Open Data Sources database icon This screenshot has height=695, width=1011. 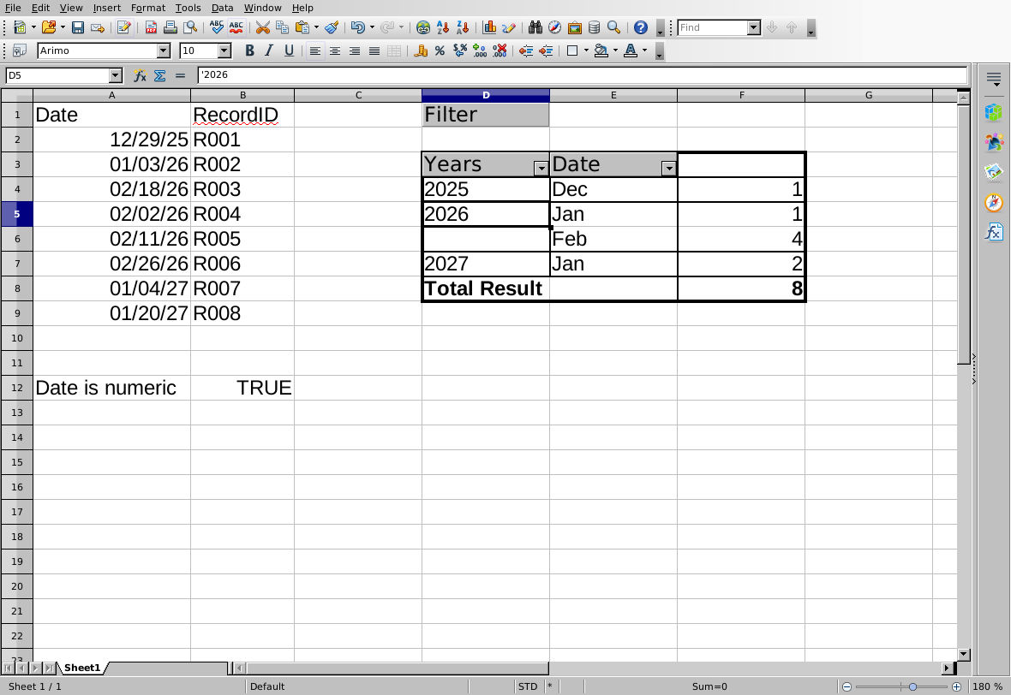pos(594,27)
